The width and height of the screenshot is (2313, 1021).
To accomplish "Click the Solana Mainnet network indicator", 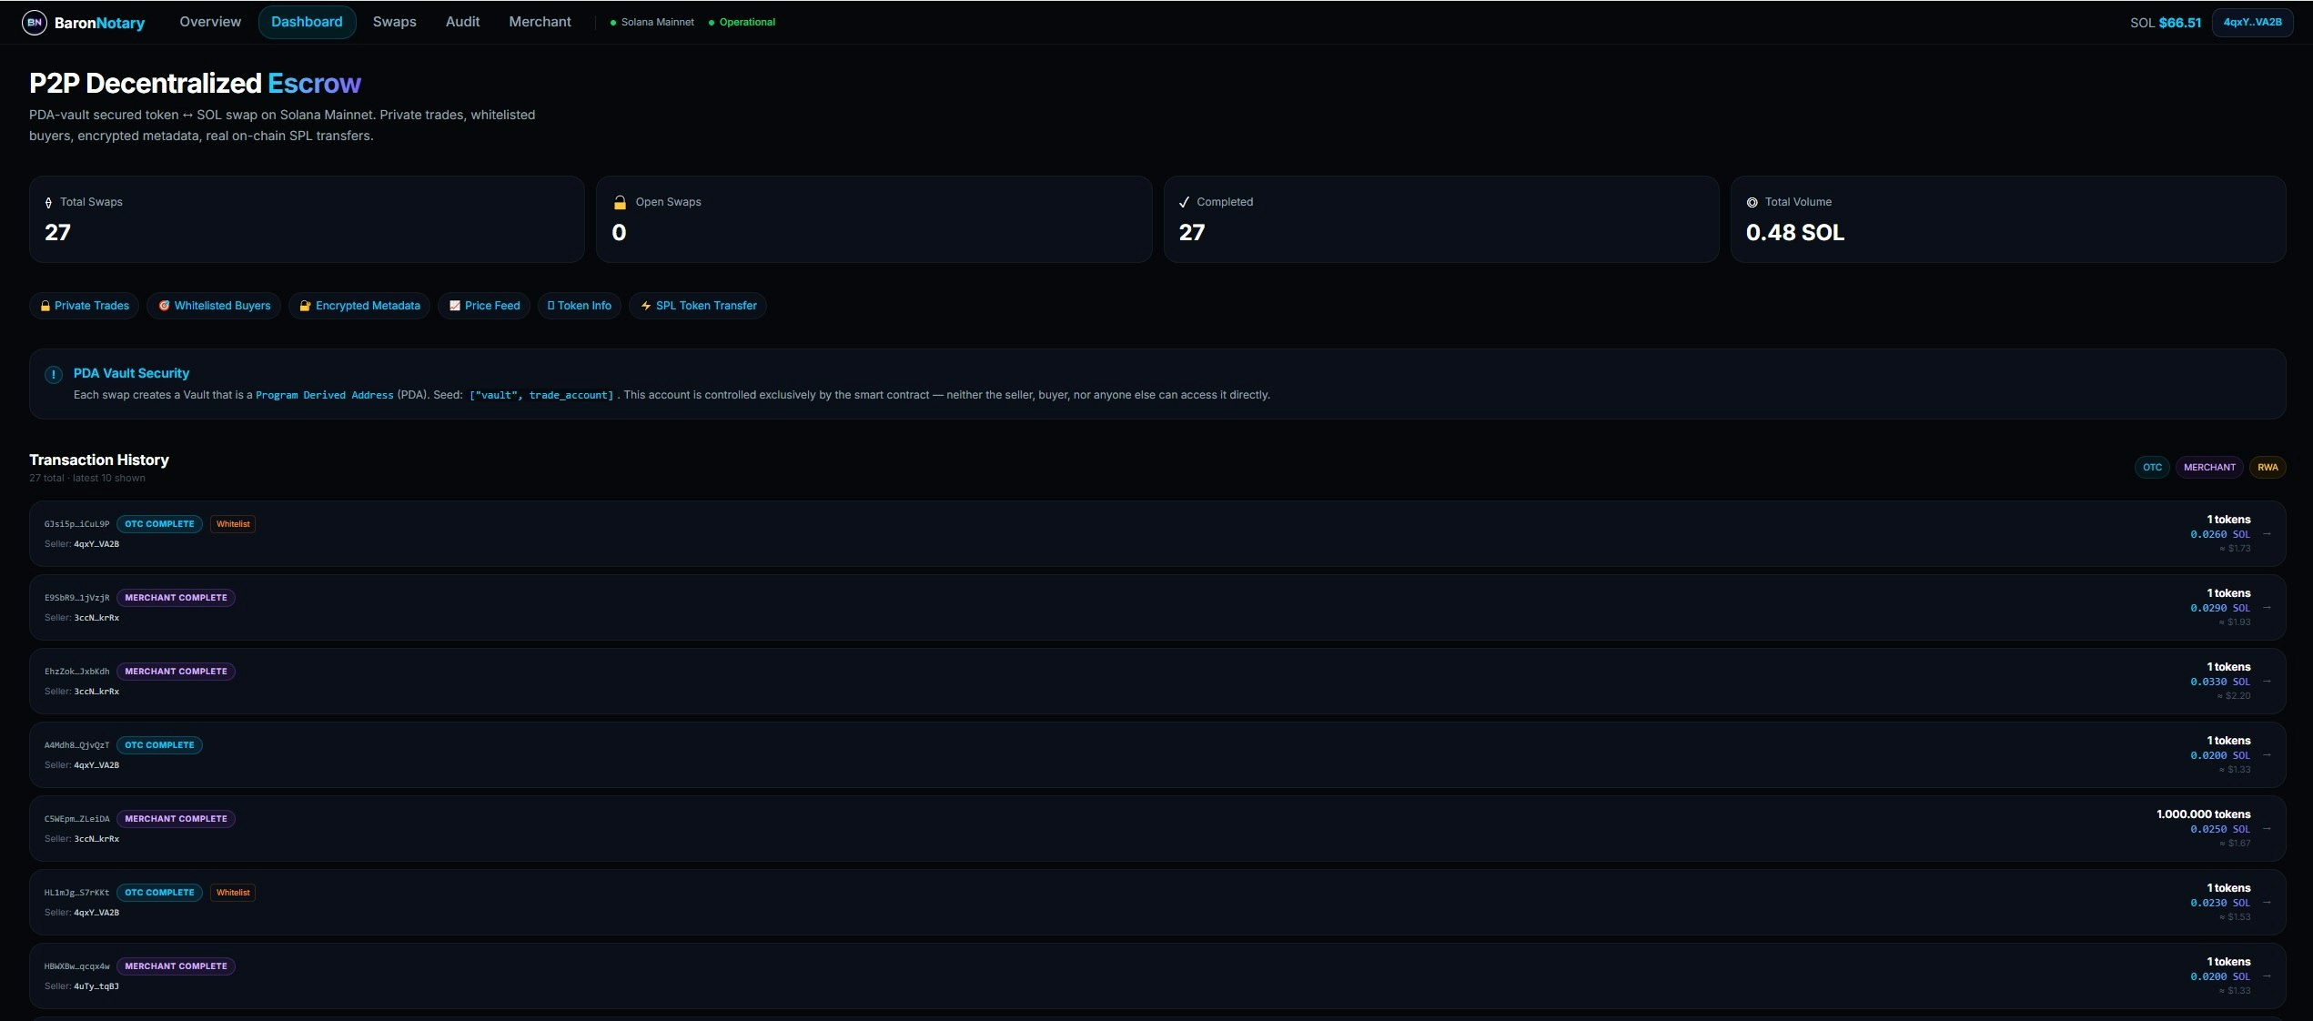I will point(652,22).
